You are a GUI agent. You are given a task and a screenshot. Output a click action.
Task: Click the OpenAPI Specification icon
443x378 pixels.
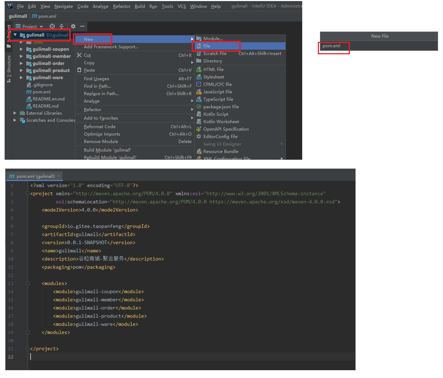pyautogui.click(x=199, y=129)
